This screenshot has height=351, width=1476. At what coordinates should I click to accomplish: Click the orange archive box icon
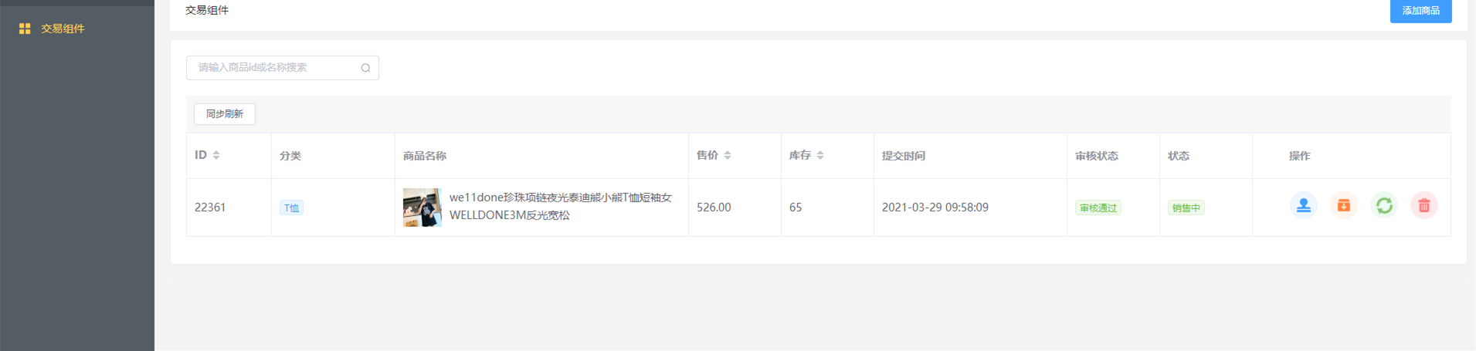click(1344, 205)
